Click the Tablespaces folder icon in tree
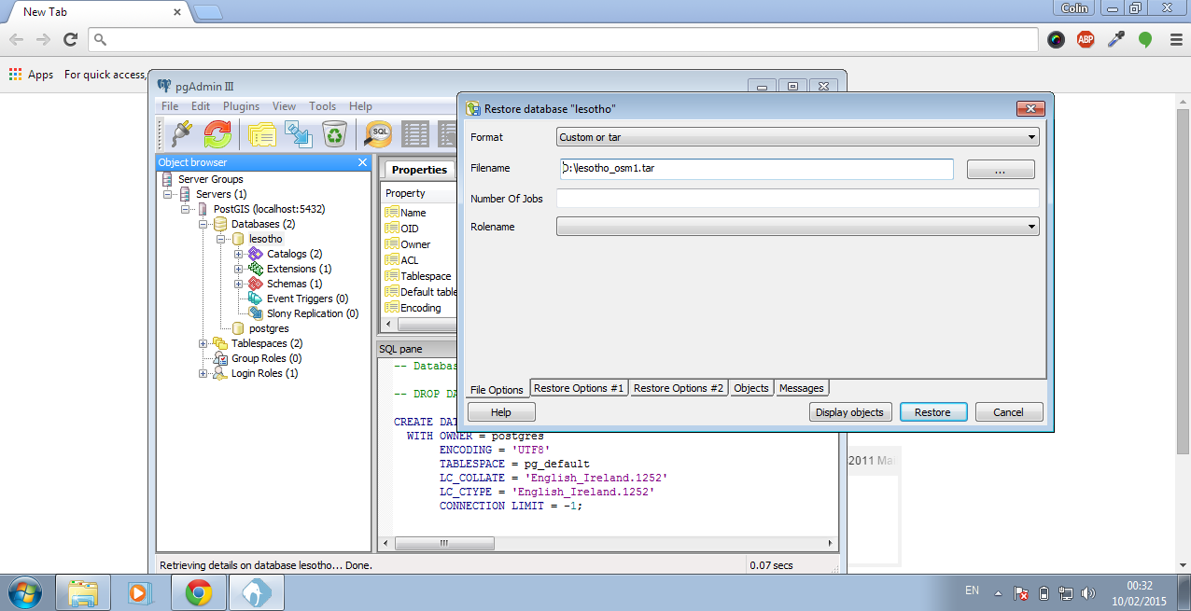1191x611 pixels. (220, 343)
